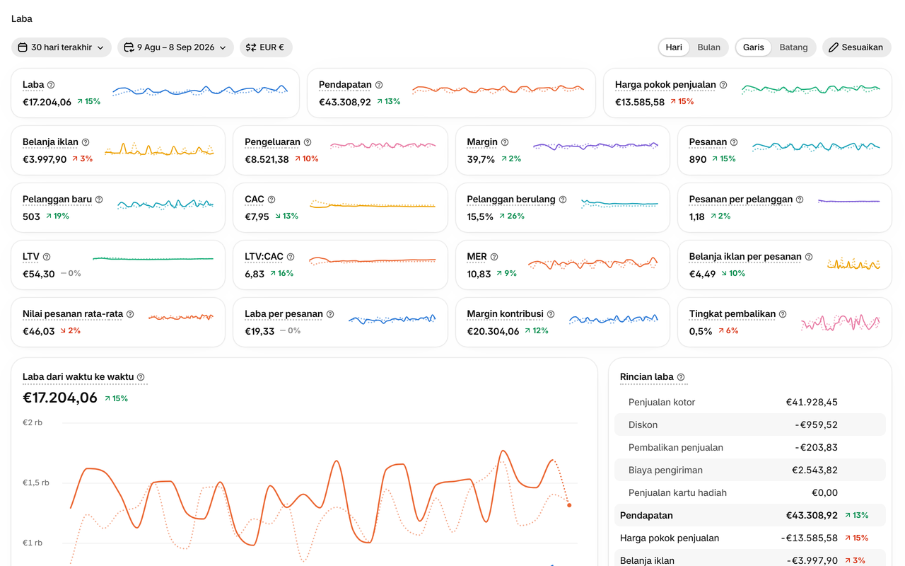Click help icon next to Margin kontribusi

coord(551,314)
